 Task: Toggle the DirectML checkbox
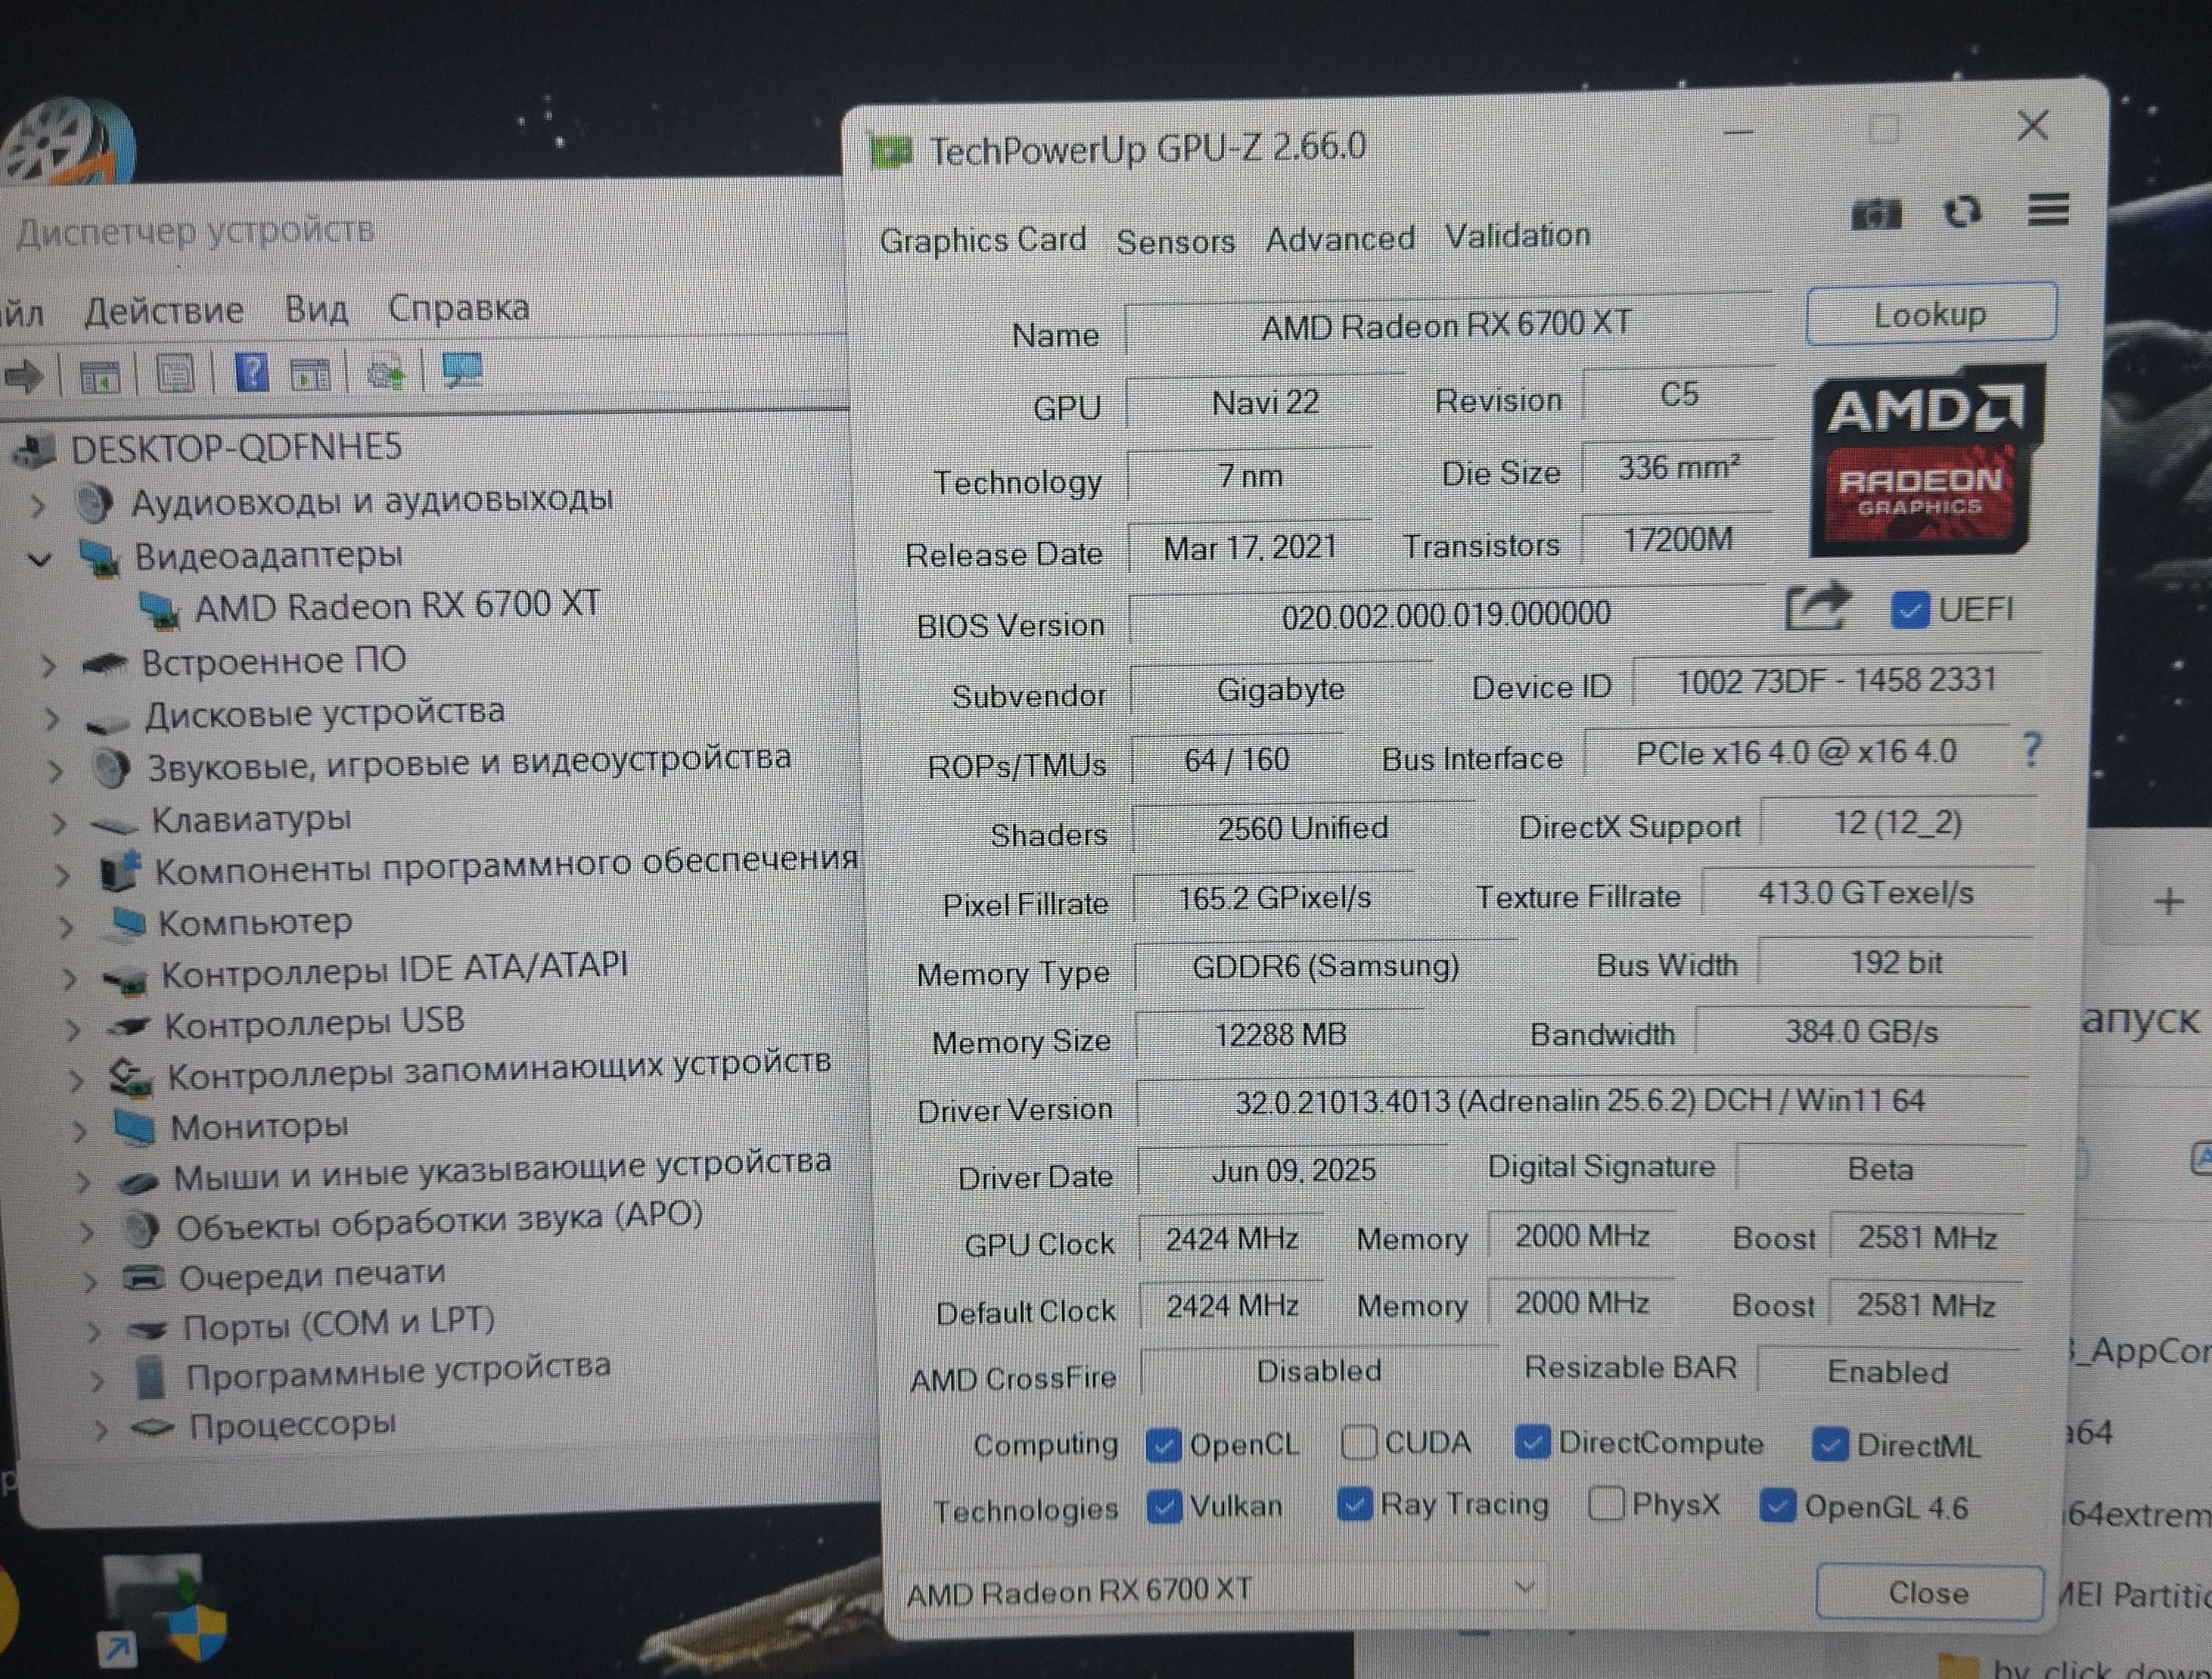point(1829,1445)
